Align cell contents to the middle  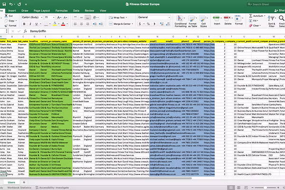pyautogui.click(x=81, y=18)
